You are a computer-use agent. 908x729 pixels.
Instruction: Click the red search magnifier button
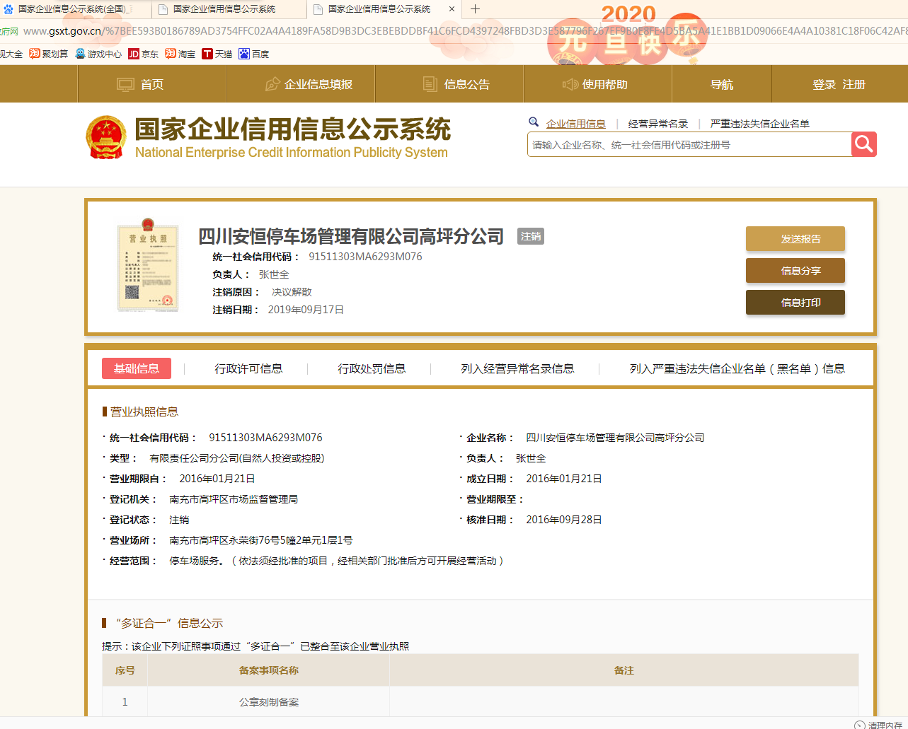pos(863,144)
